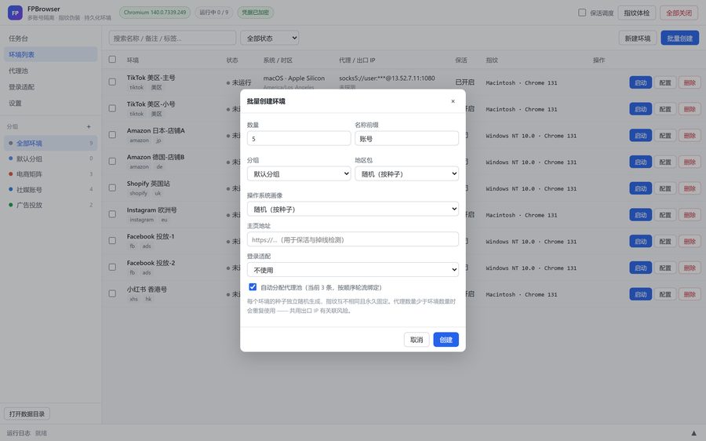Click 打开数据目录 button

pyautogui.click(x=27, y=414)
